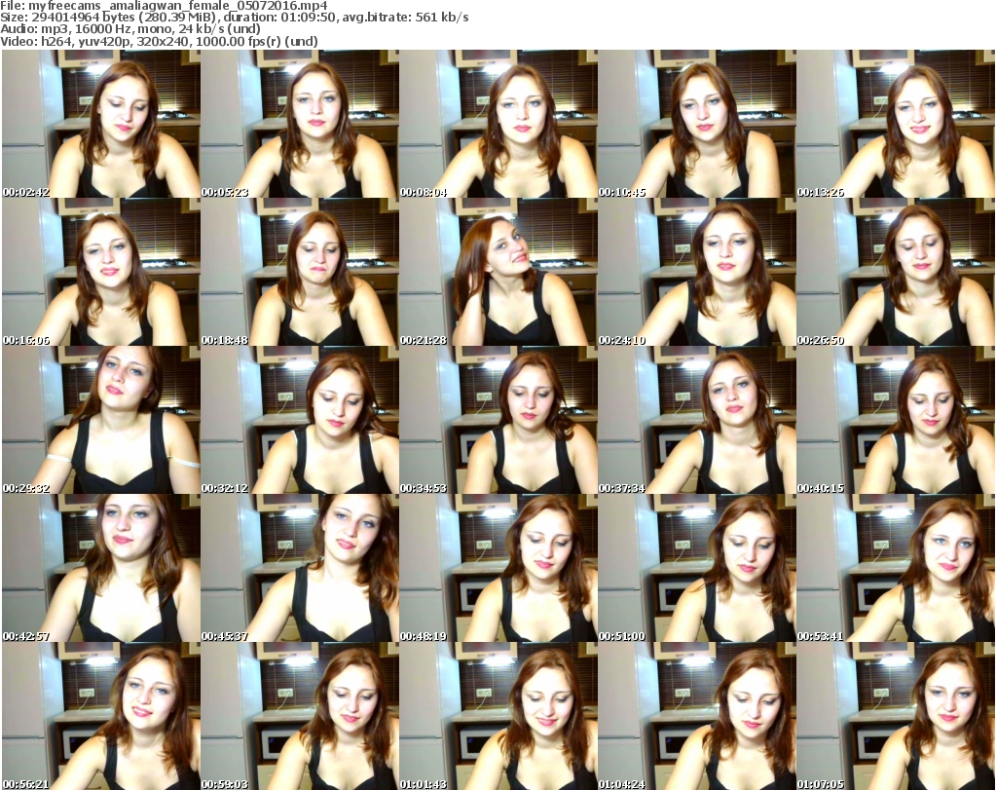Open the thumbnail stamped 00:51:00
The height and width of the screenshot is (790, 997).
pos(697,568)
